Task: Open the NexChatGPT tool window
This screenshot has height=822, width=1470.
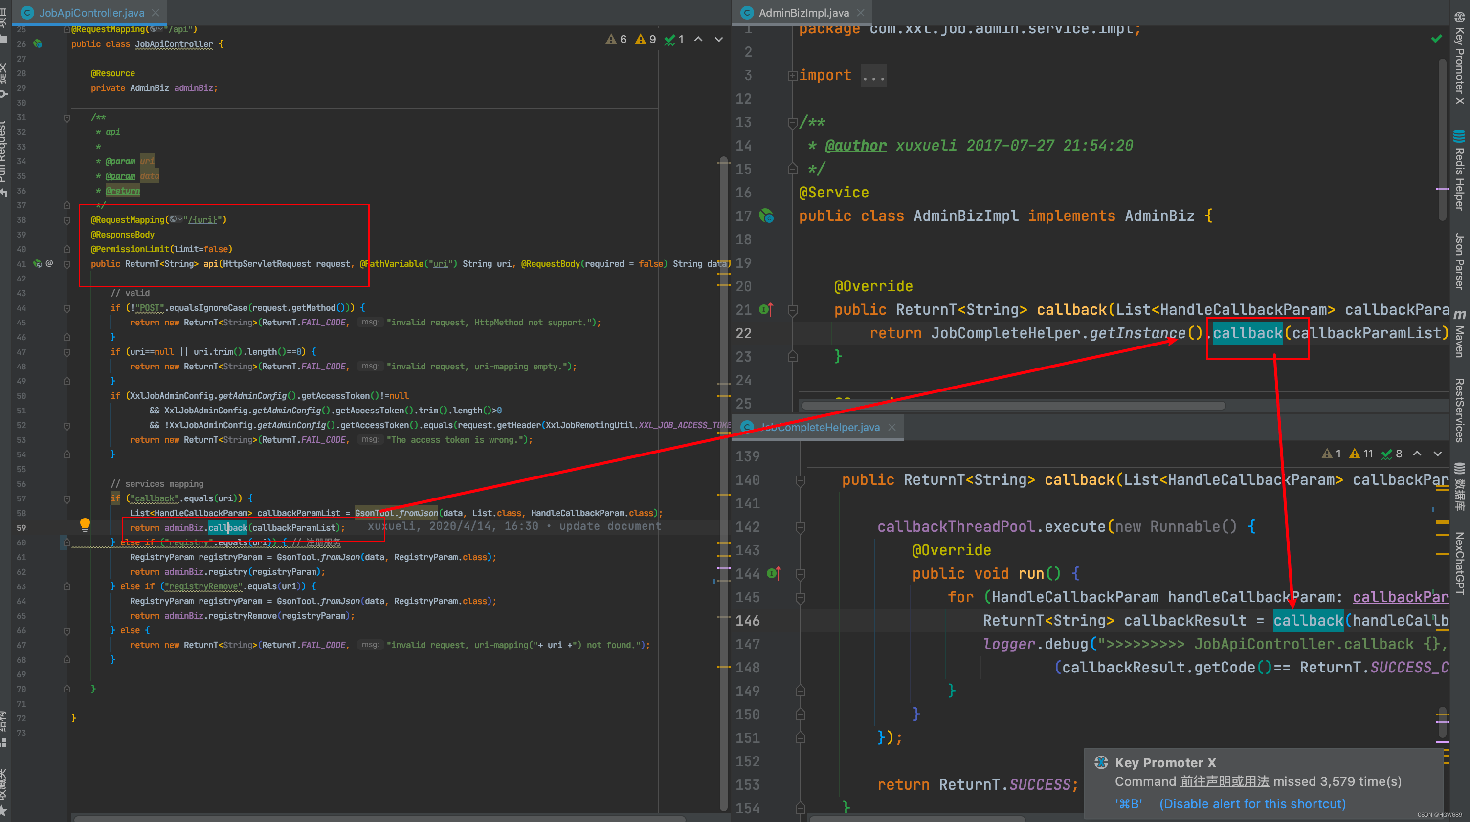Action: pos(1460,563)
